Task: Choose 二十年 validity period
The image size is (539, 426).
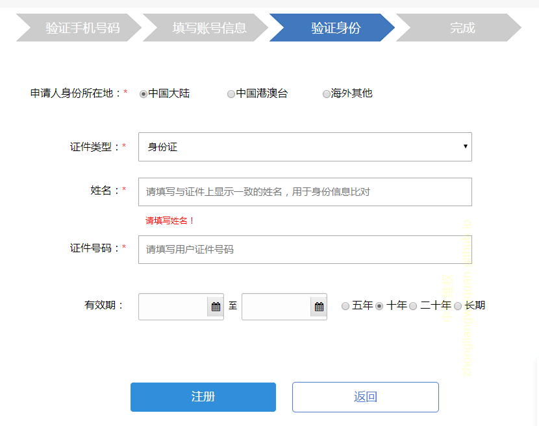Action: [413, 306]
